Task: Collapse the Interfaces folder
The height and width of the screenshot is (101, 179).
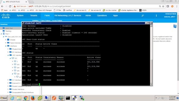Action: point(6,46)
